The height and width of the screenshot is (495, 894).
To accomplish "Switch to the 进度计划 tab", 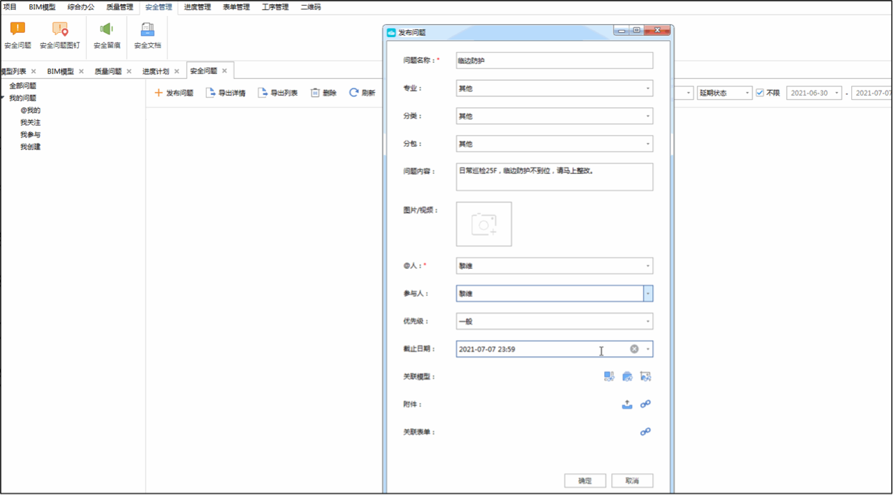I will [156, 71].
